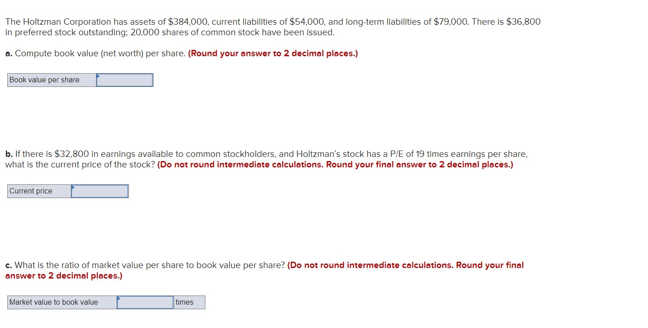The image size is (648, 328).
Task: Click the times label next to the ratio field
Action: point(185,302)
